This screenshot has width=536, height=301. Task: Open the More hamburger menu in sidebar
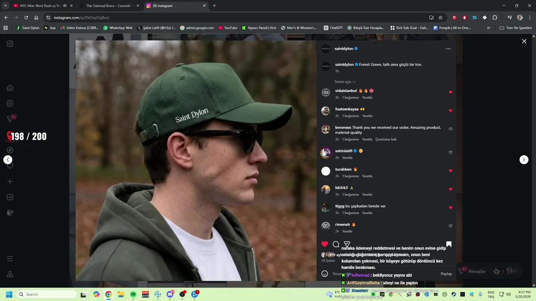pos(10,259)
